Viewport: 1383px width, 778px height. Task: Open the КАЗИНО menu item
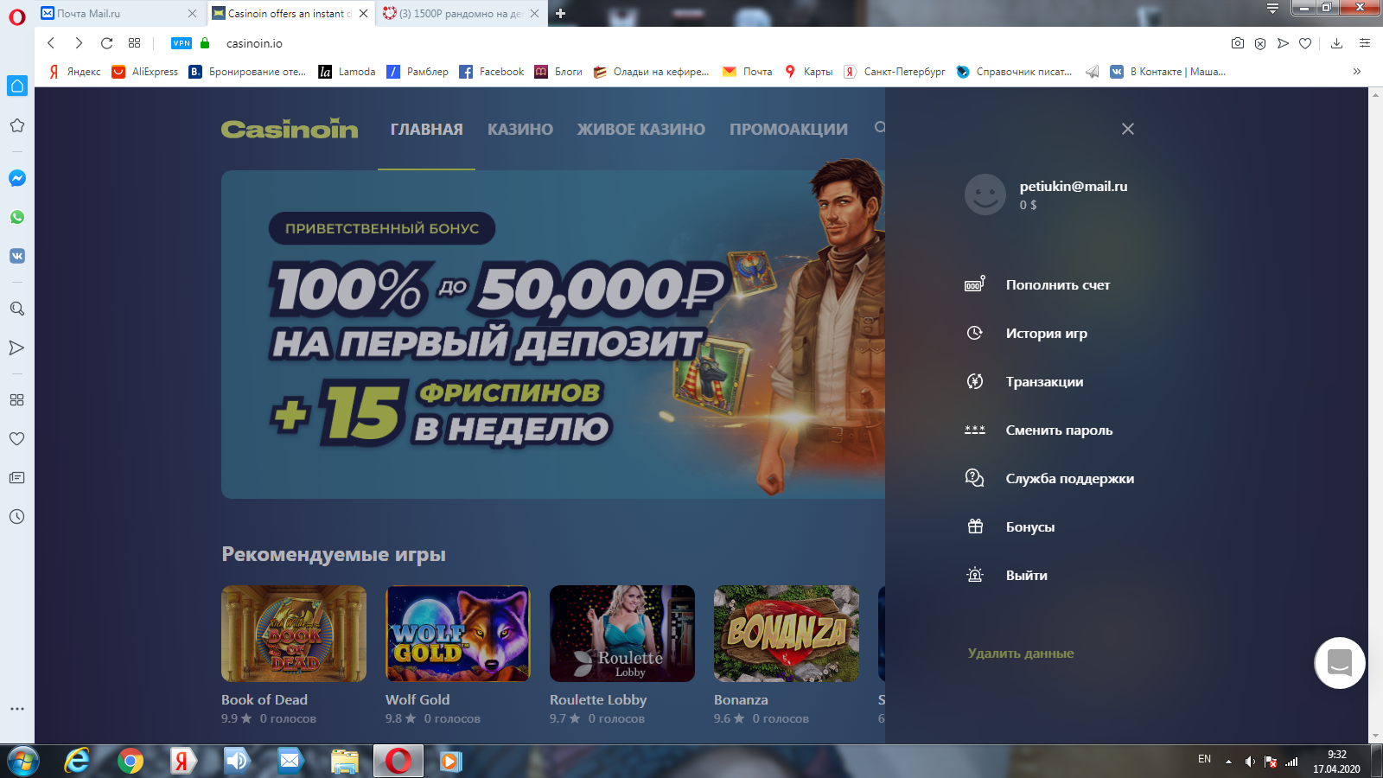tap(520, 130)
